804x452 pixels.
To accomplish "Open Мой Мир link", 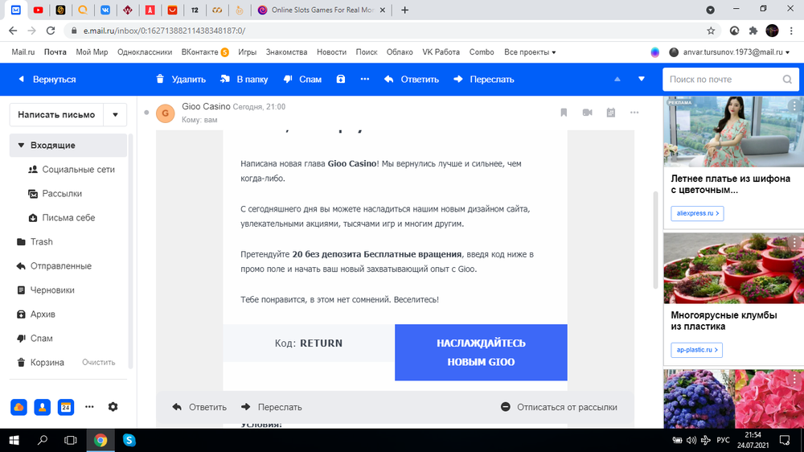I will coord(92,51).
